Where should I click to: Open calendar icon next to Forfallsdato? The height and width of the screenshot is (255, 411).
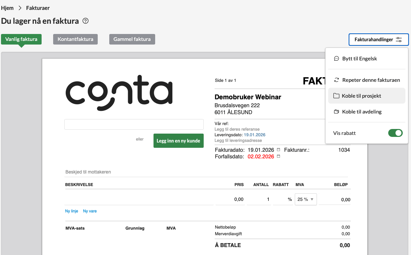[278, 156]
